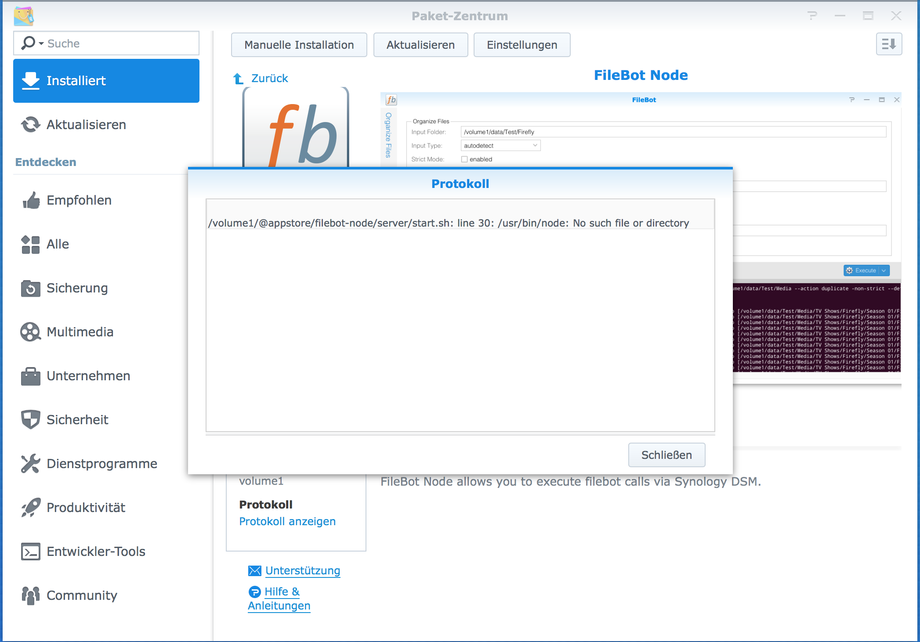Click the Dienstprogramme wrench icon
This screenshot has height=642, width=920.
pos(31,464)
